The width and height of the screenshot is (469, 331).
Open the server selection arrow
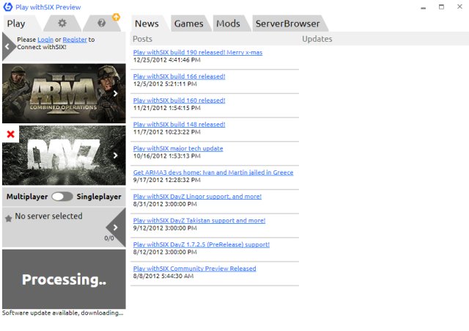click(x=116, y=228)
